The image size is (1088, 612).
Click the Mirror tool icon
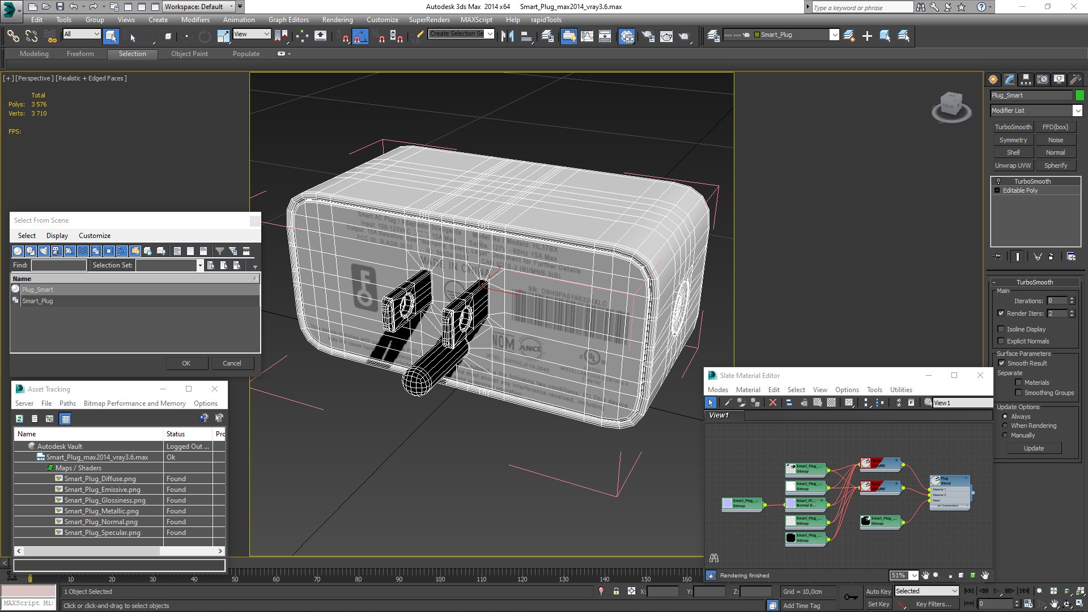[x=507, y=36]
